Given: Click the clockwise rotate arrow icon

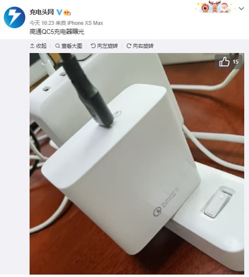Looking at the screenshot, I should [129, 46].
